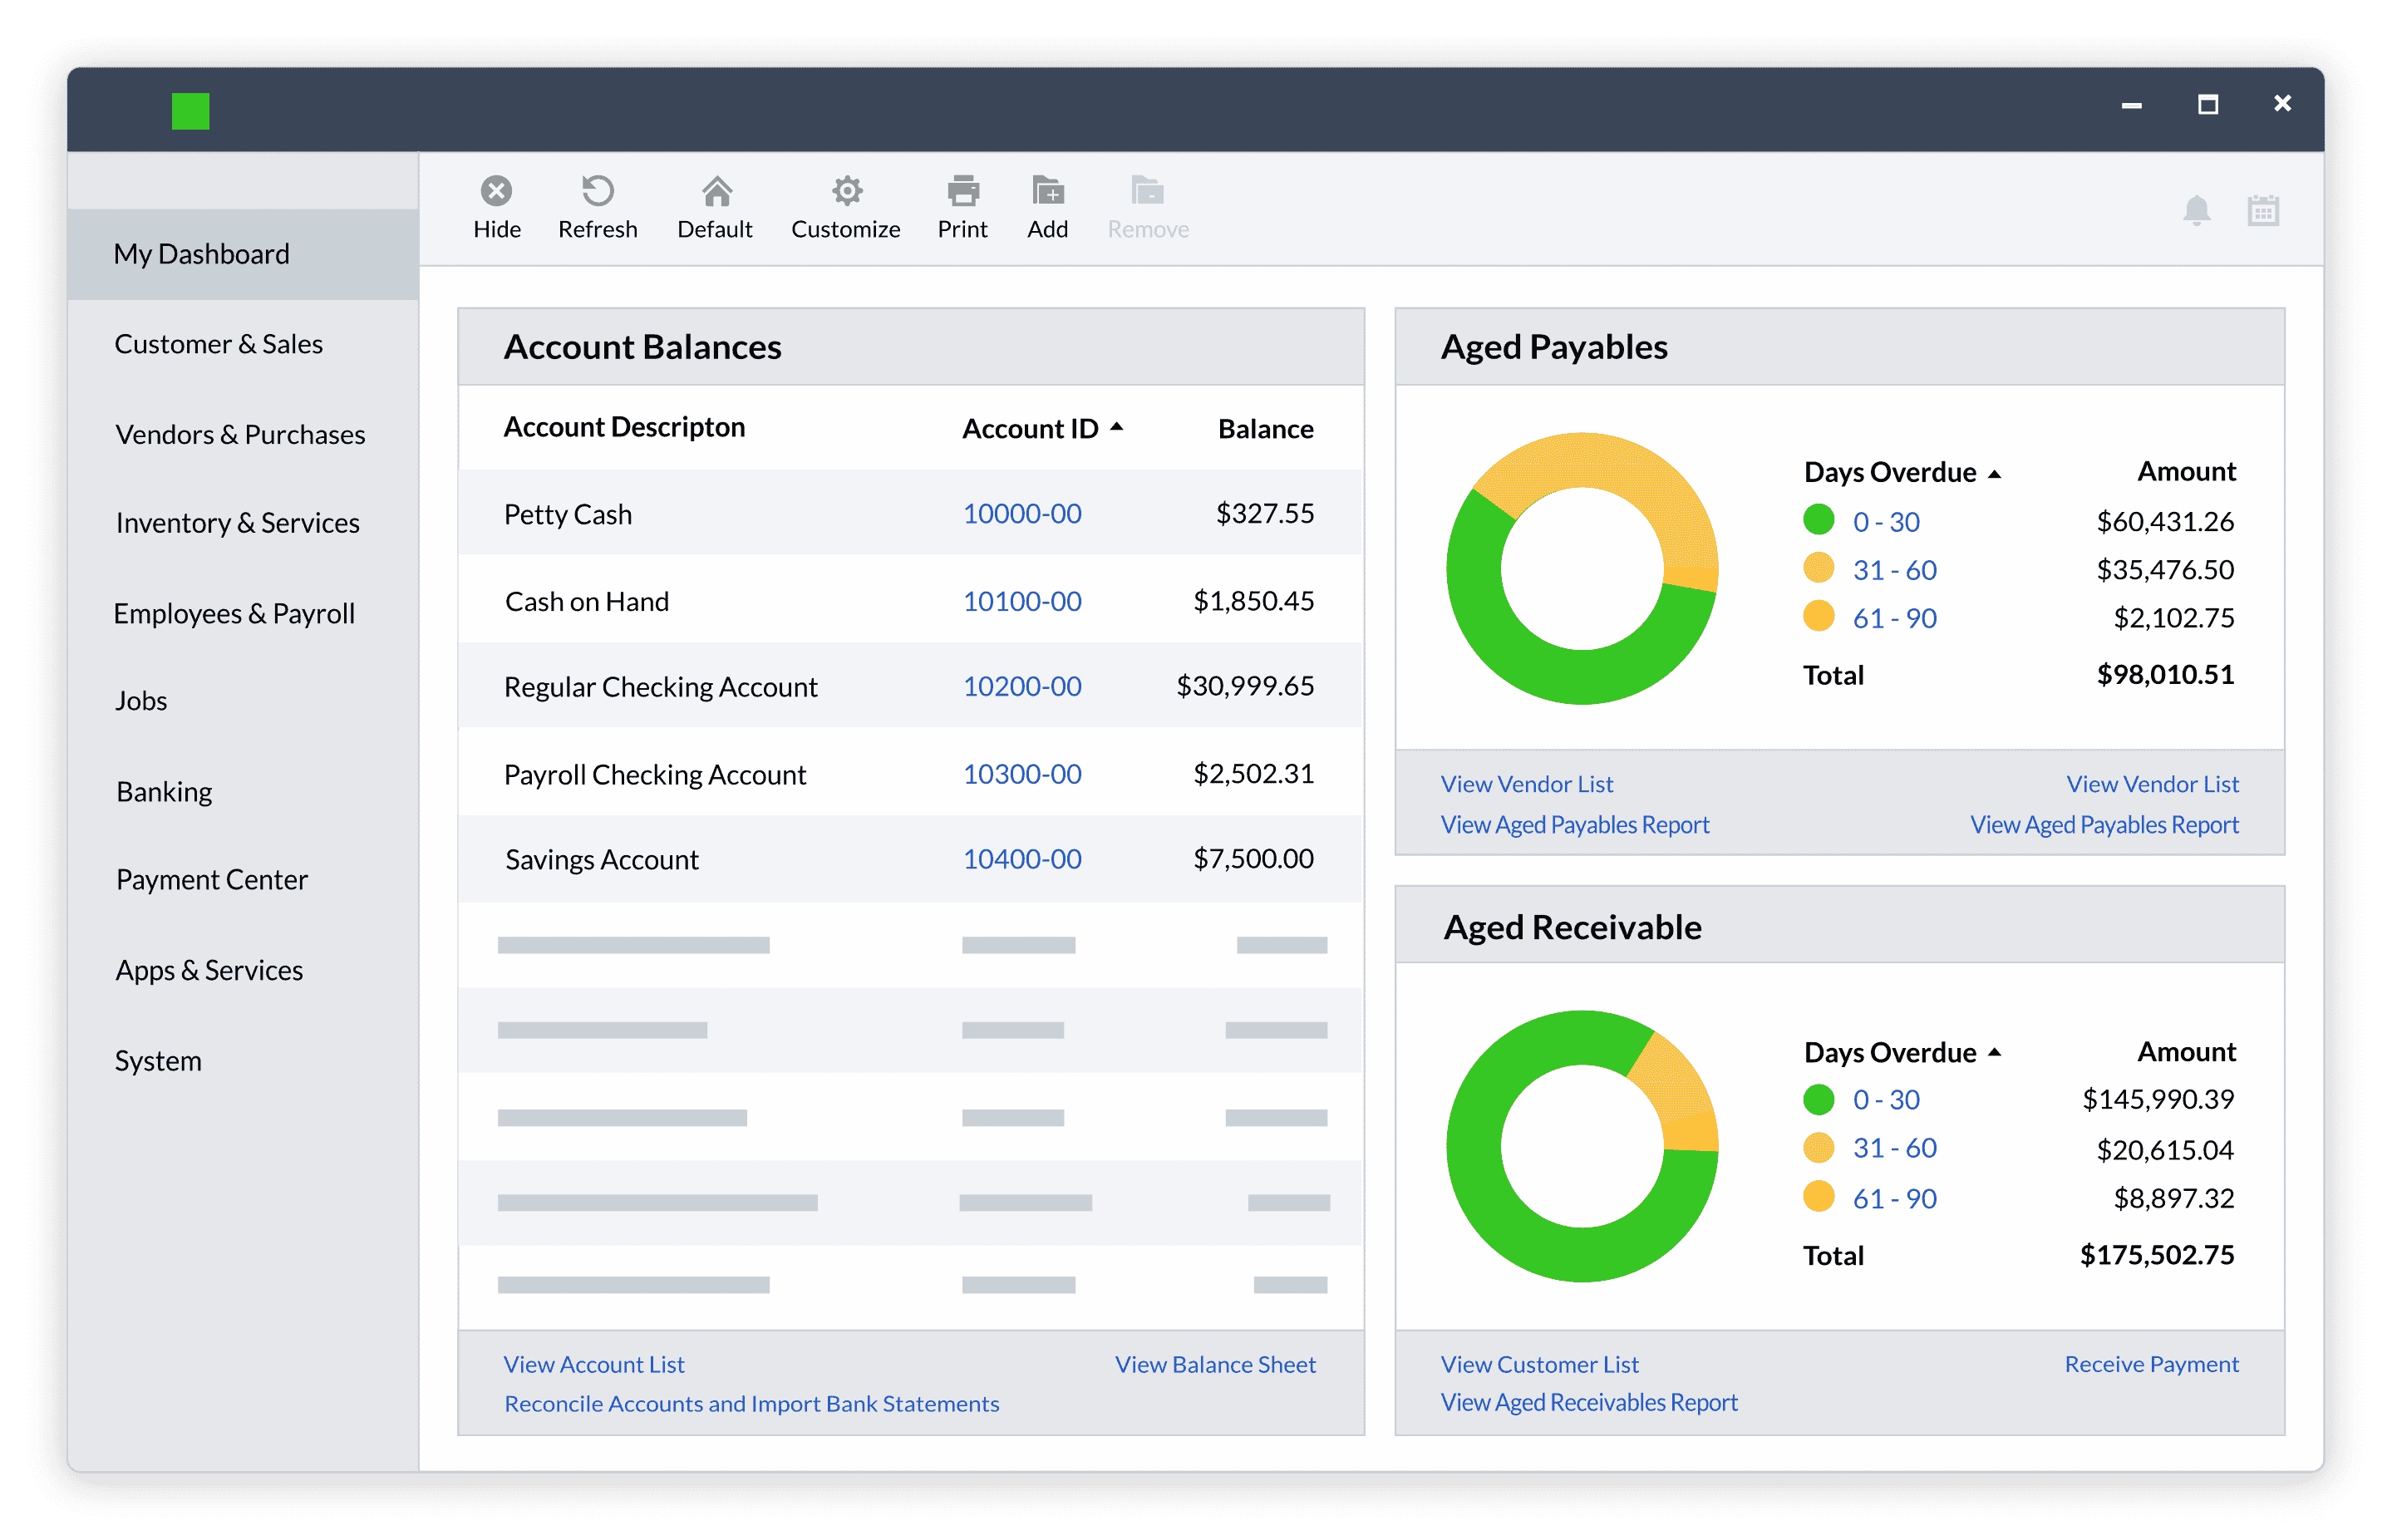Sort Account ID column by arrow
This screenshot has height=1540, width=2392.
click(x=1117, y=427)
